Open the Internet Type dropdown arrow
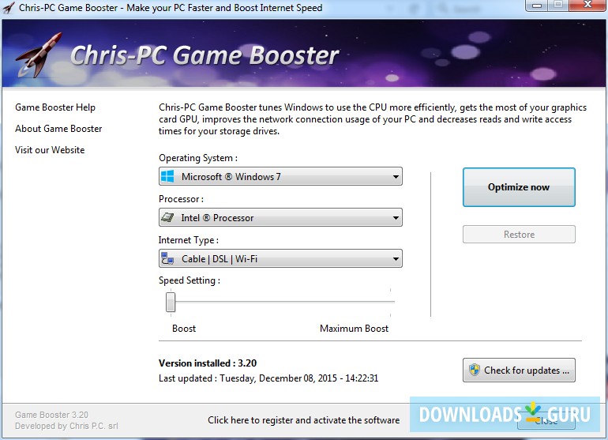The width and height of the screenshot is (608, 440). (x=396, y=259)
